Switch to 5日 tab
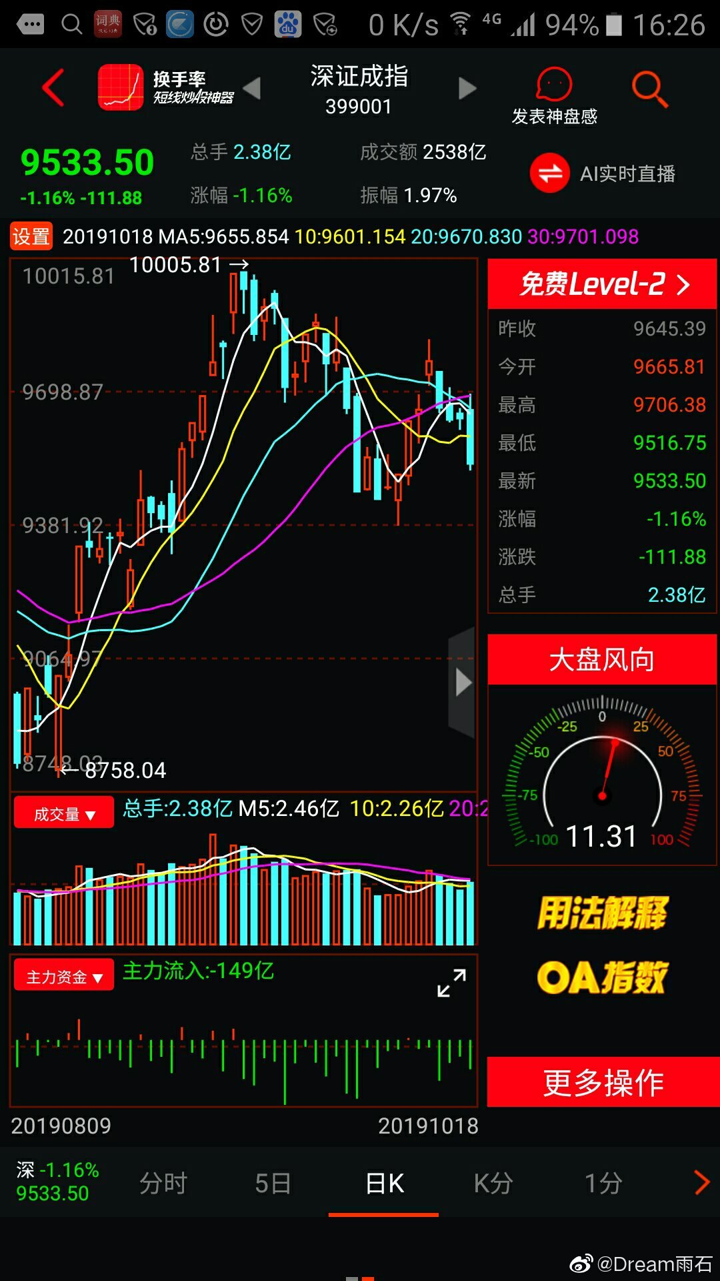Image resolution: width=720 pixels, height=1281 pixels. coord(273,1183)
